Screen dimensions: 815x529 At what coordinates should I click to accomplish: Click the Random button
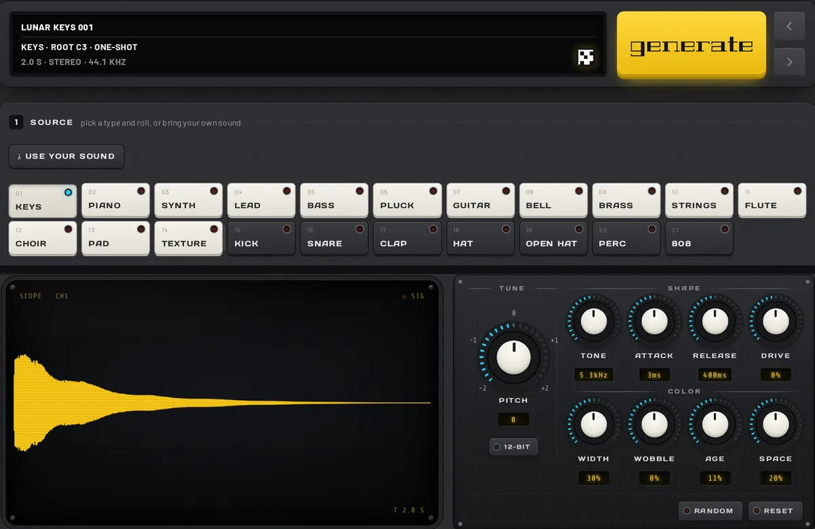click(x=710, y=511)
